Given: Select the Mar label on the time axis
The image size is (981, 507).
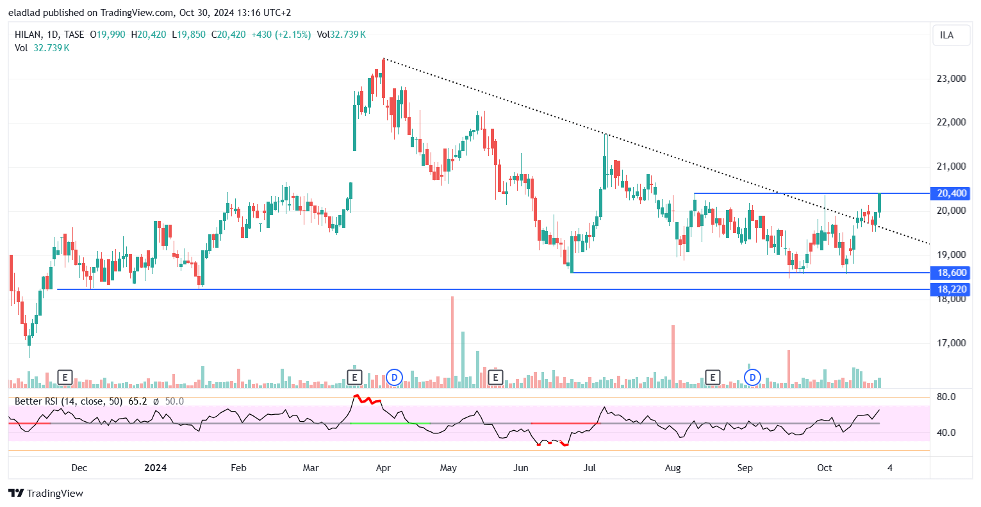Looking at the screenshot, I should [311, 468].
